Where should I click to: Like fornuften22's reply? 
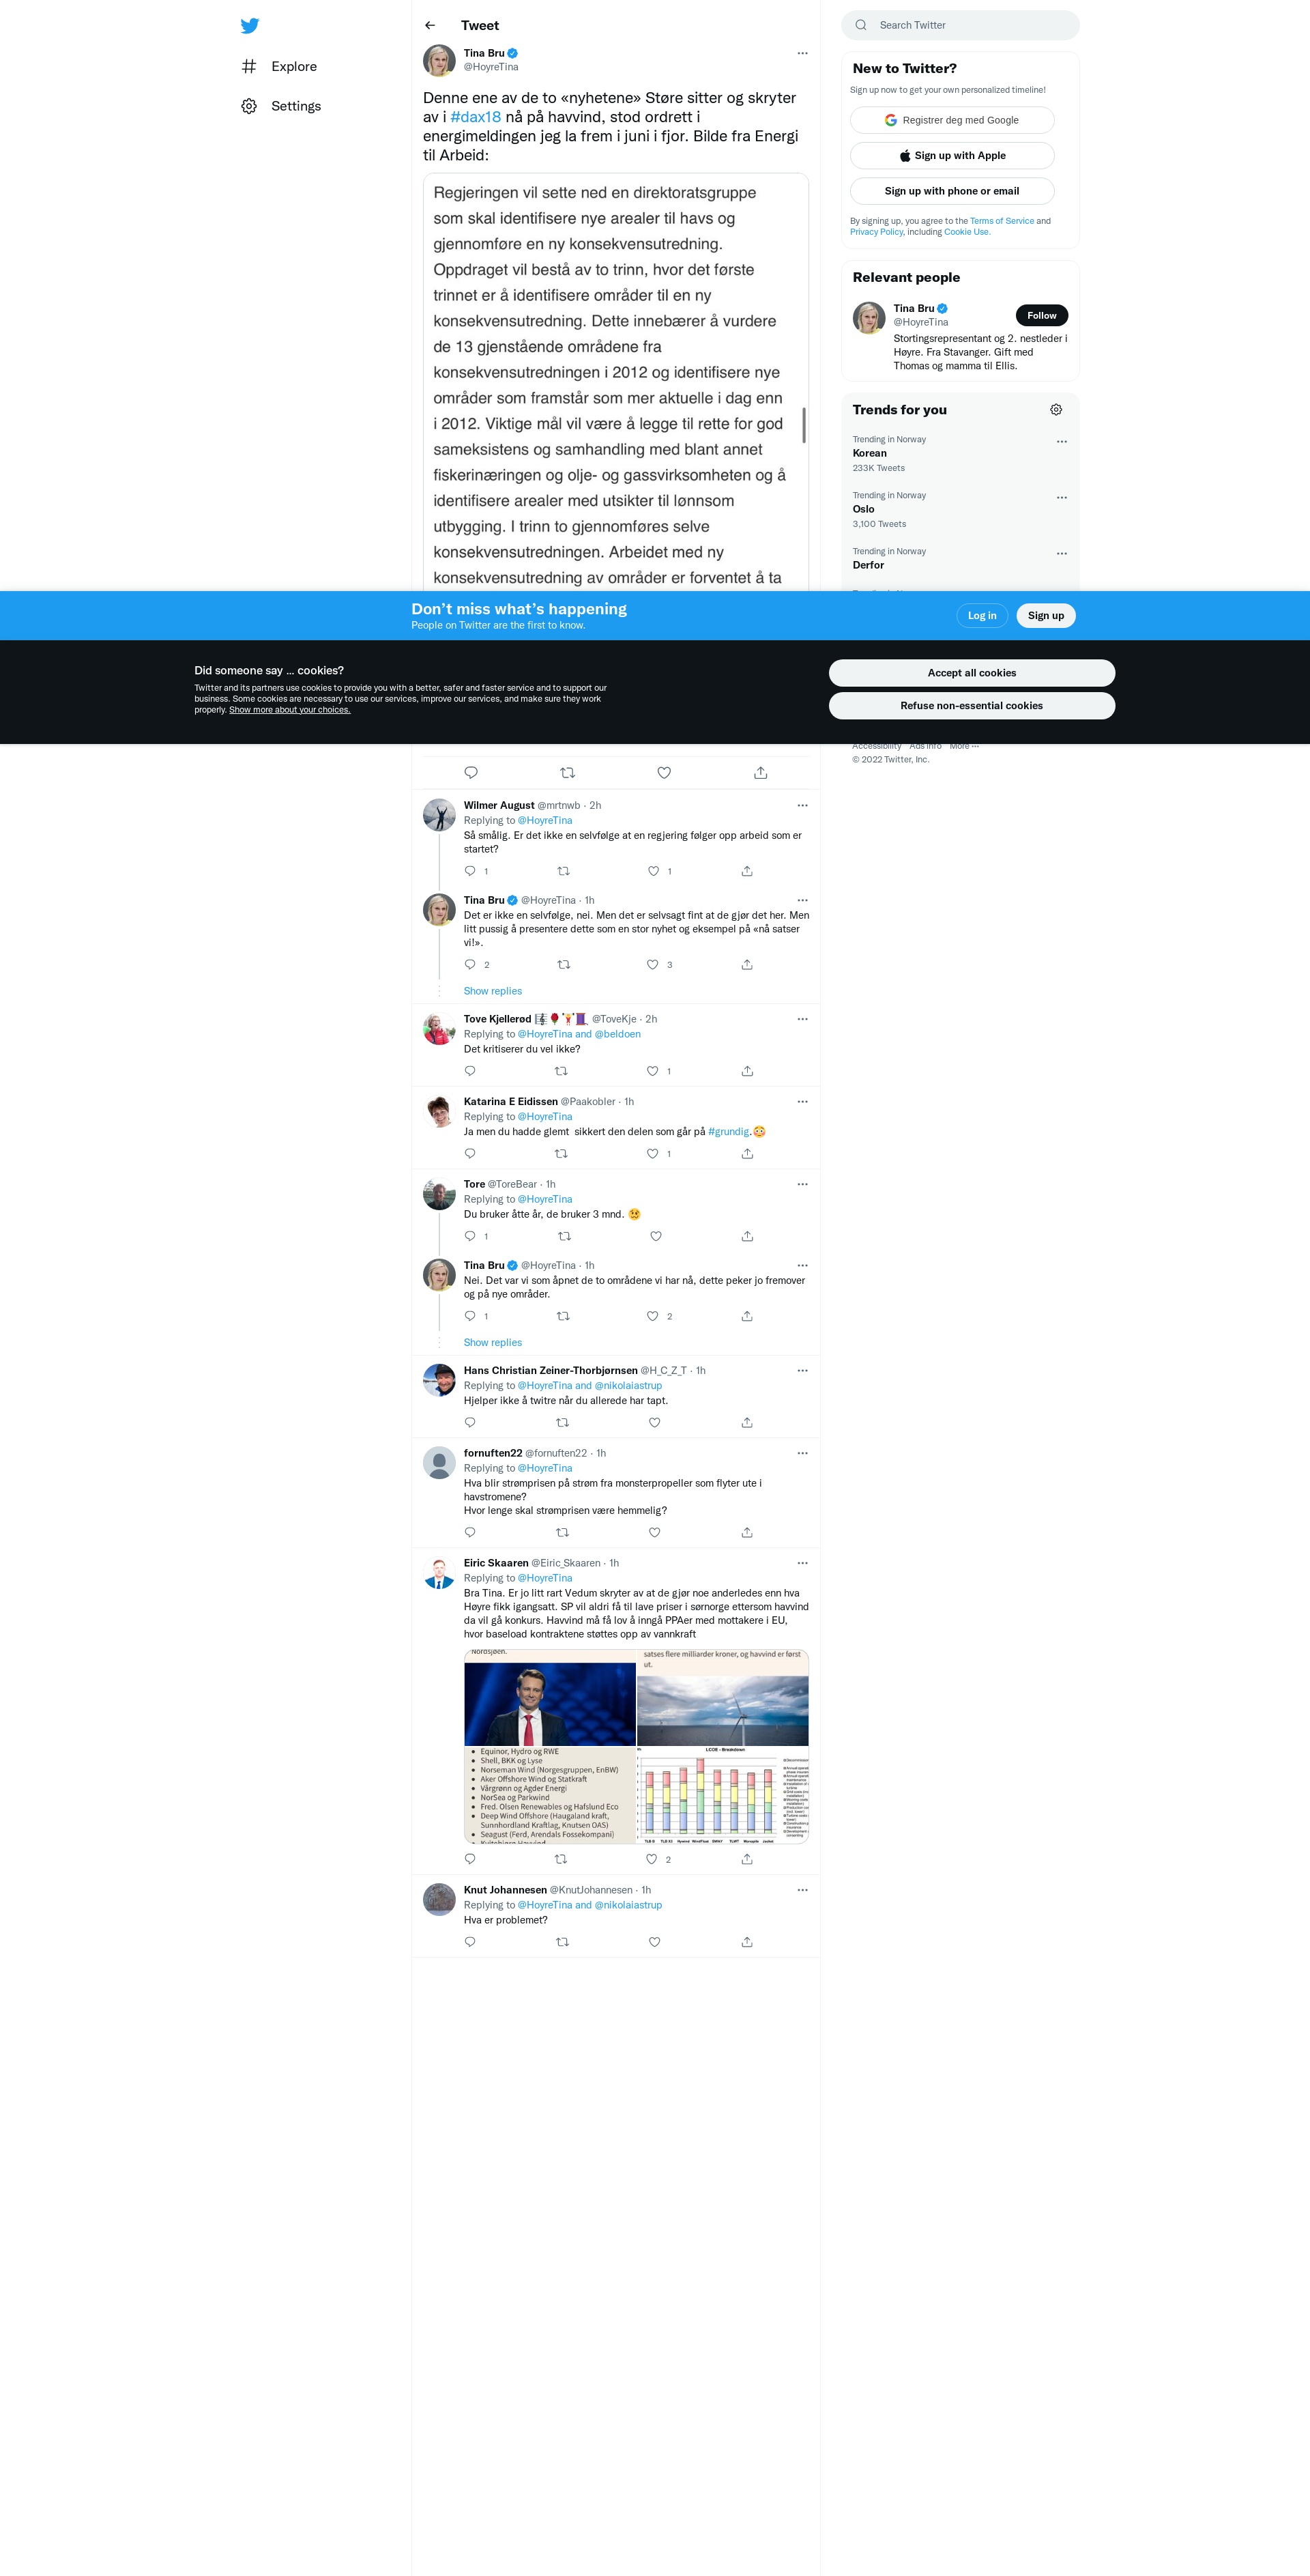click(x=654, y=1533)
